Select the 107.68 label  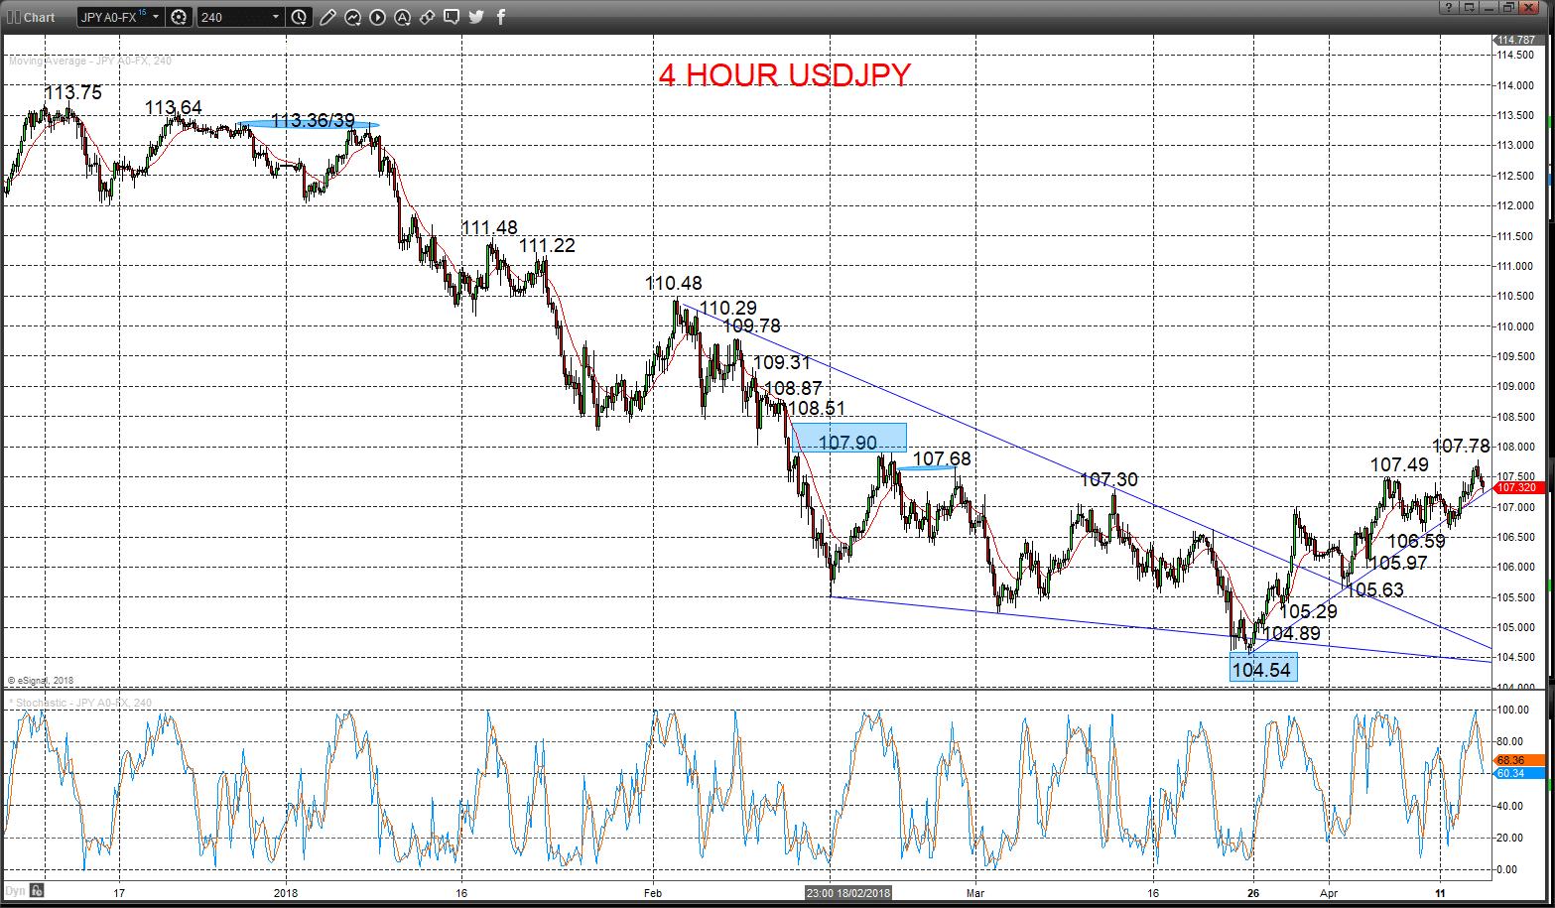(942, 458)
